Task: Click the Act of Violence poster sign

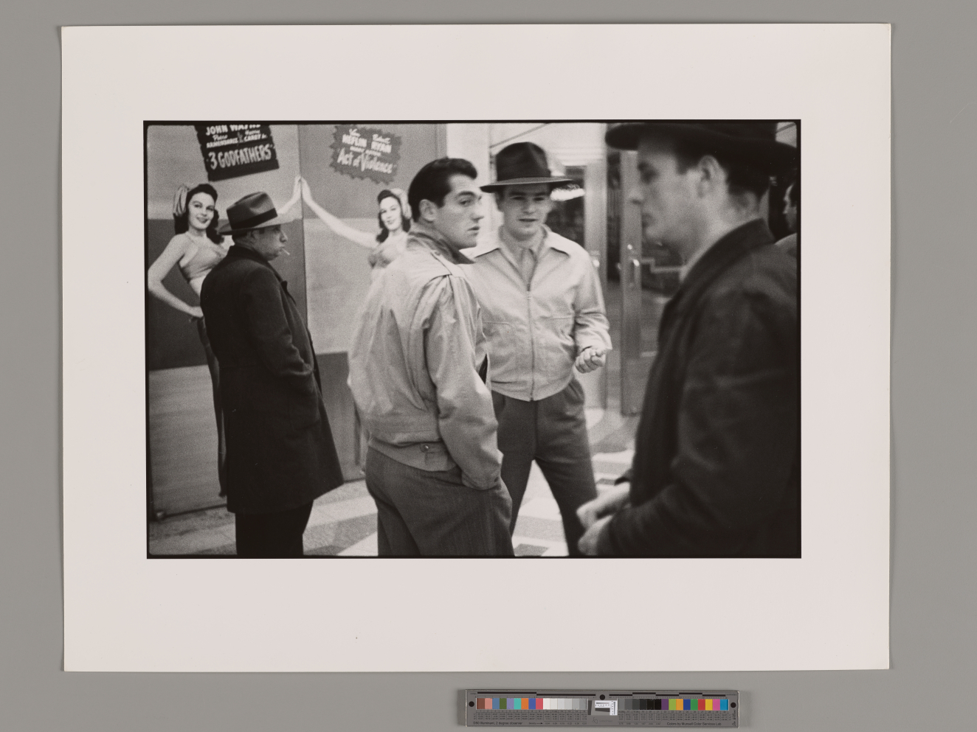Action: pyautogui.click(x=366, y=150)
